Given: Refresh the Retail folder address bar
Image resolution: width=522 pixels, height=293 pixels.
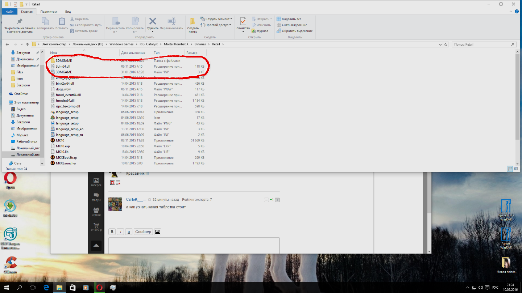Looking at the screenshot, I should [x=446, y=44].
